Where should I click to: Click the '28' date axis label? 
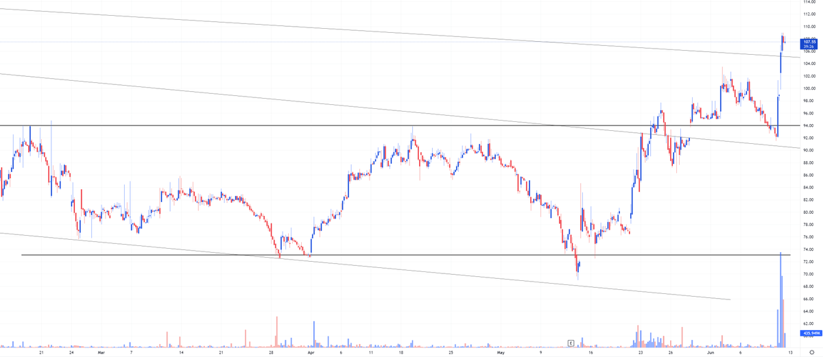coord(272,352)
